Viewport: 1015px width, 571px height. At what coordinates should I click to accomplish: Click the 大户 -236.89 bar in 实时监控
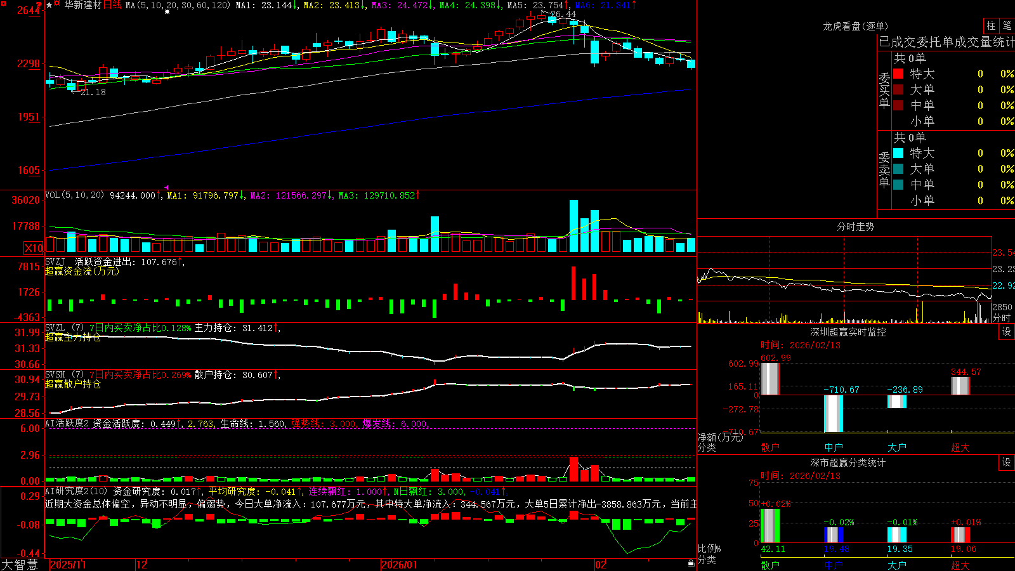(896, 402)
